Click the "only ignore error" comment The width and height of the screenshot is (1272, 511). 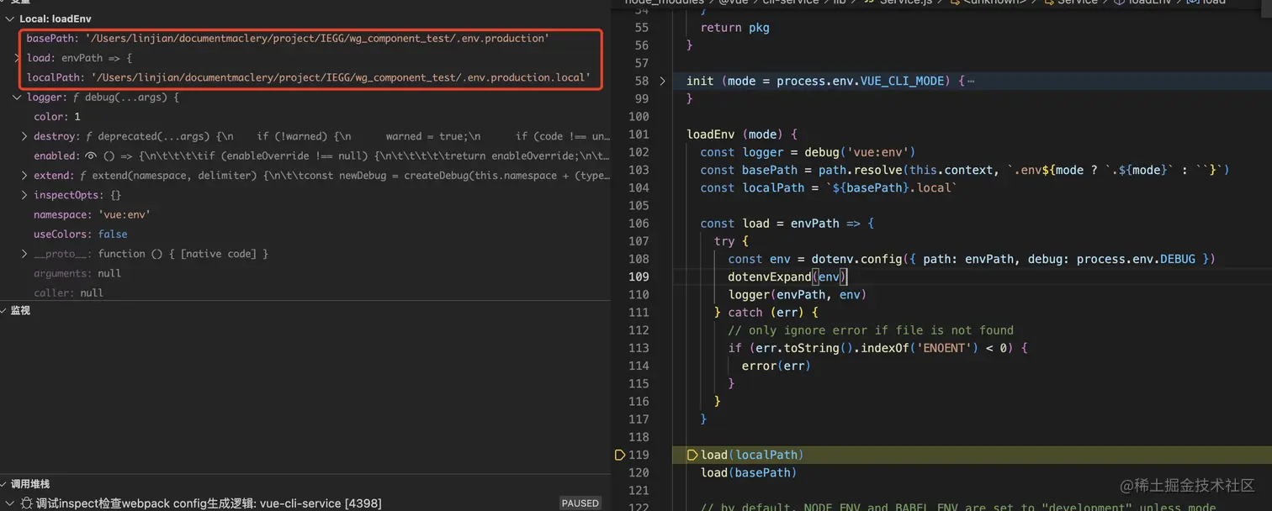871,330
